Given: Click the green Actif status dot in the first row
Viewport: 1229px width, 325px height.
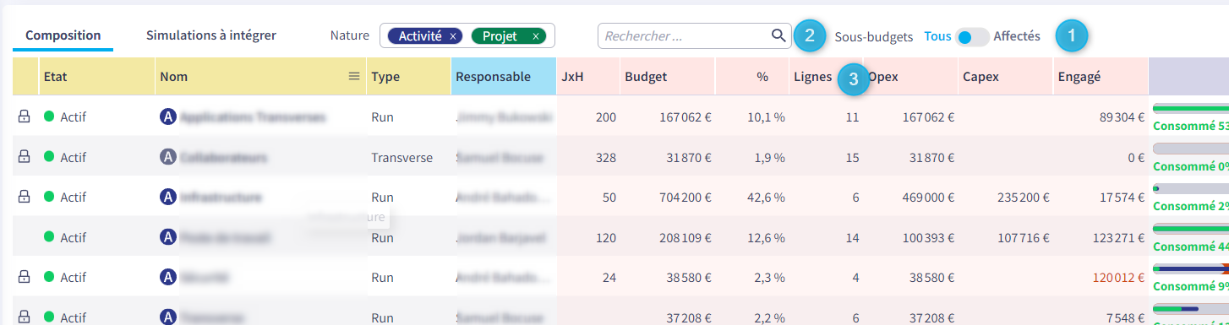Looking at the screenshot, I should [x=49, y=116].
